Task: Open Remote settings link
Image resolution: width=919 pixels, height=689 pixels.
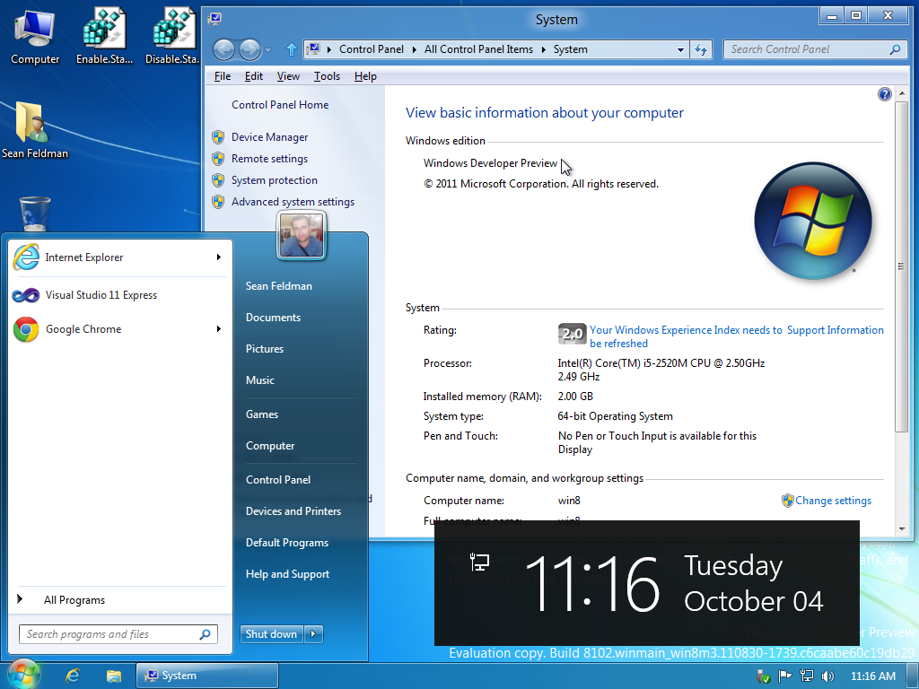Action: (x=269, y=159)
